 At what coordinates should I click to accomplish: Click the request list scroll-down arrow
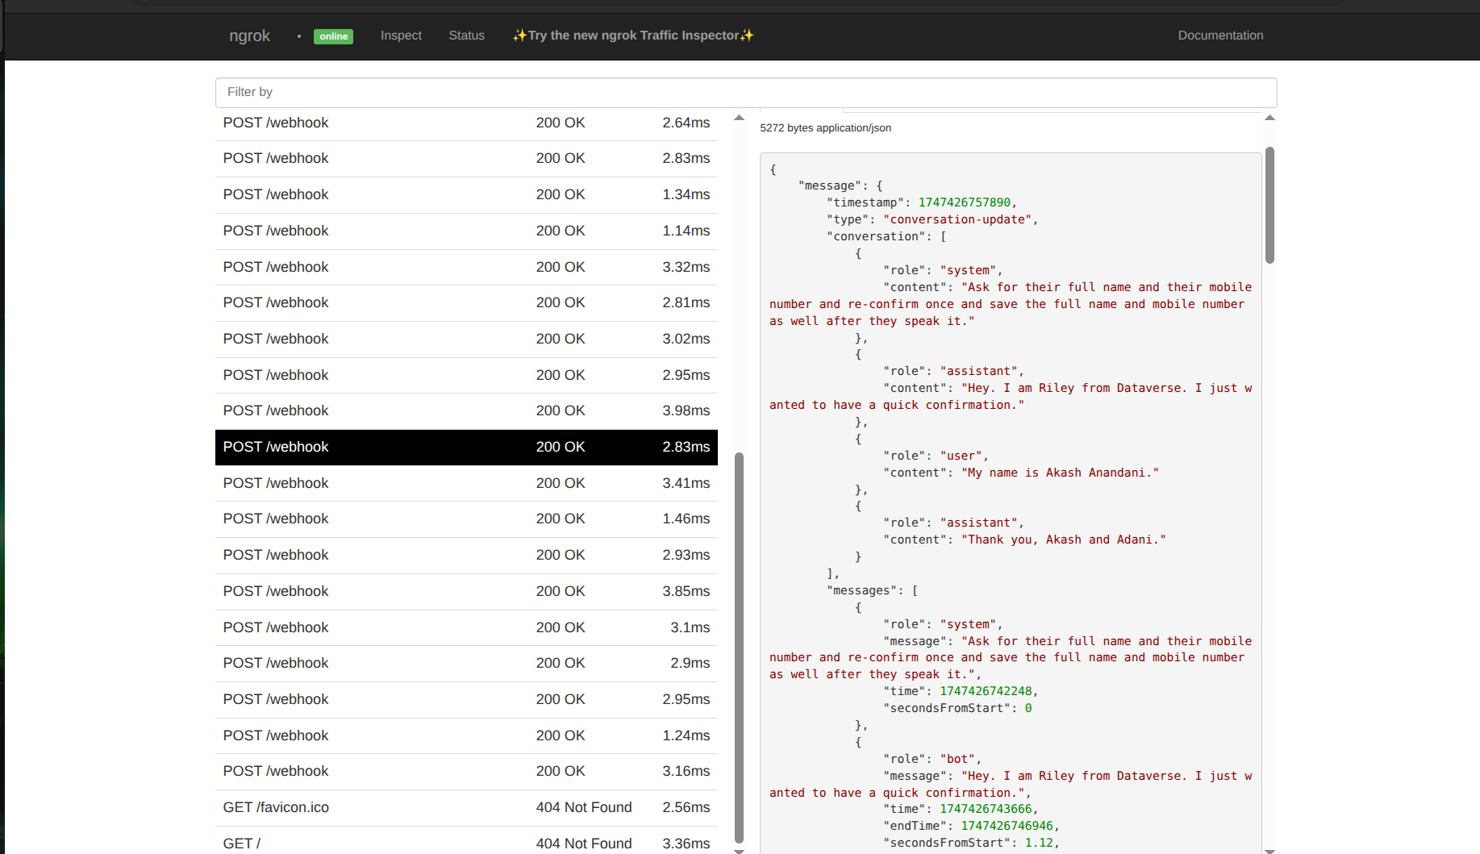[x=739, y=850]
